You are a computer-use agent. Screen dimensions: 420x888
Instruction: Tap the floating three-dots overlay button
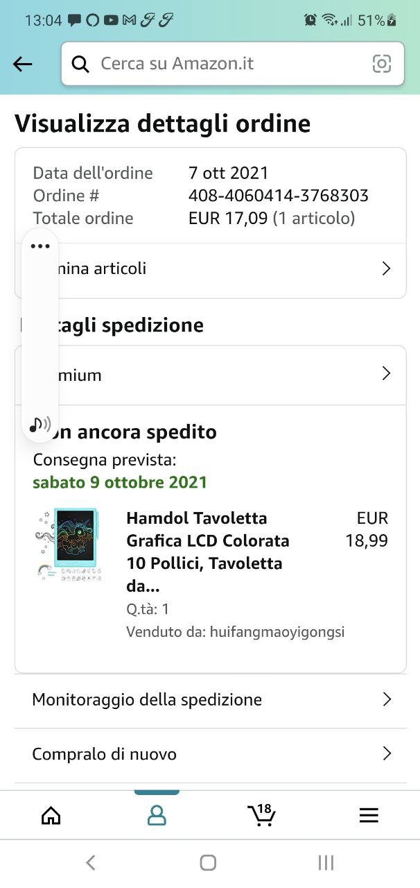pos(40,246)
